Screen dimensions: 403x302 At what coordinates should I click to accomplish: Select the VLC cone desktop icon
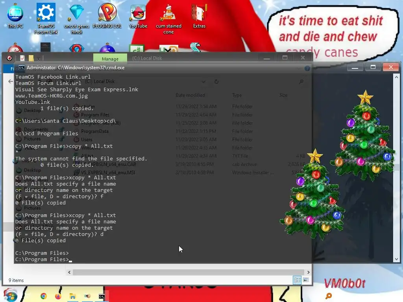pos(168,18)
